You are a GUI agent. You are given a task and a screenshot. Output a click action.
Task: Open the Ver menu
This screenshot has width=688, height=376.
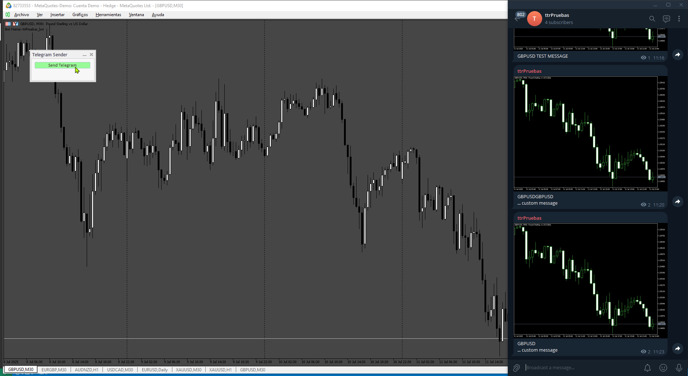(x=40, y=15)
